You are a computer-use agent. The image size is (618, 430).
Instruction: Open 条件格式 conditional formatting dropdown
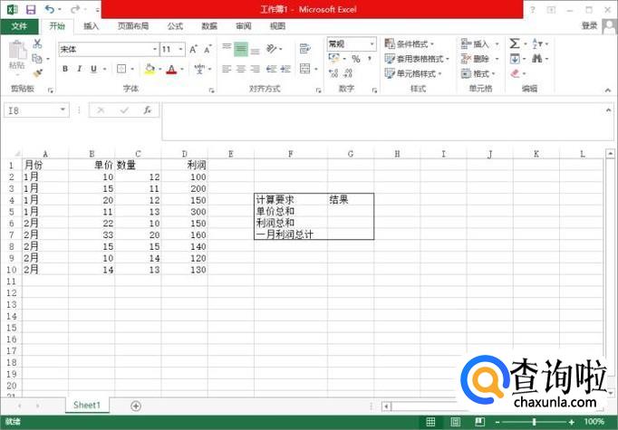point(409,43)
